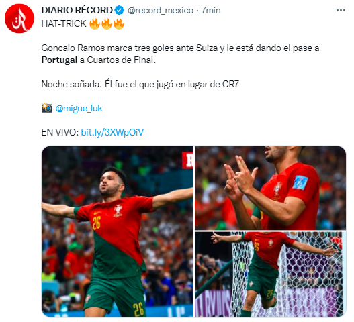This screenshot has height=322, width=354.
Task: Click the last fire emoji after HAT-TRICK
Action: [x=119, y=23]
